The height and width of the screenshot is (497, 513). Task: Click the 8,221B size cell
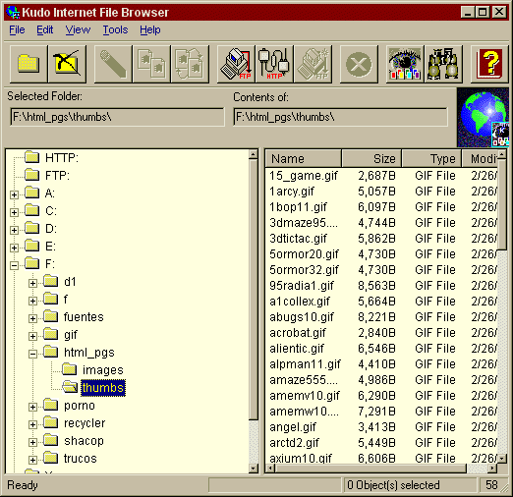coord(376,317)
